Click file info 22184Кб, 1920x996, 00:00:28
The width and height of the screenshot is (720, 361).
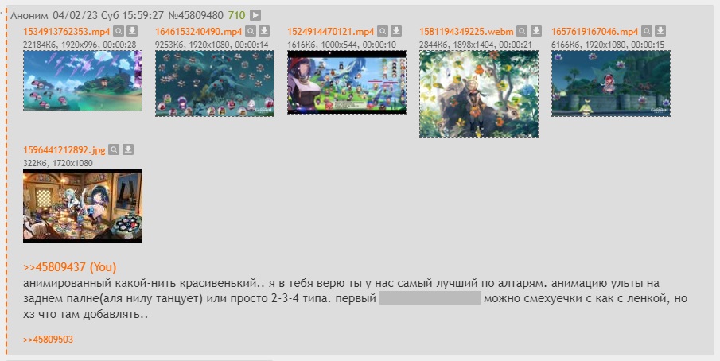[80, 45]
